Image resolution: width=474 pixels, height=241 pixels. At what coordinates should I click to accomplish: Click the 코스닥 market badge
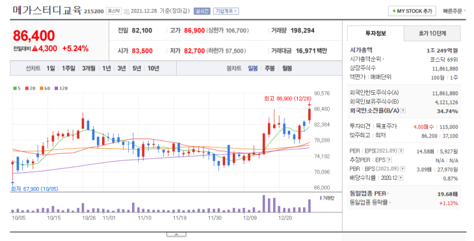coord(114,11)
